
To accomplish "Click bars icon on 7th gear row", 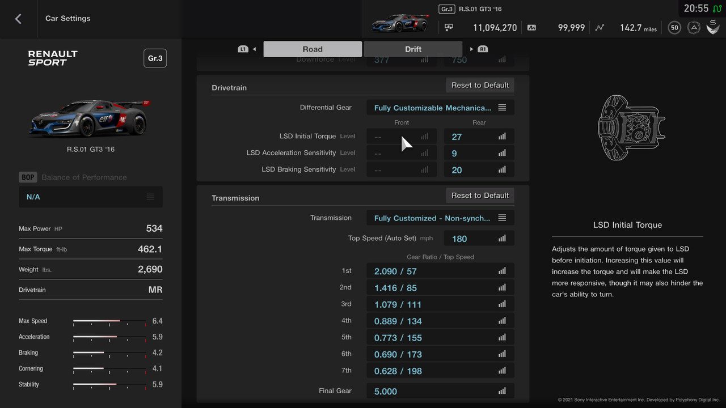I will click(x=502, y=371).
